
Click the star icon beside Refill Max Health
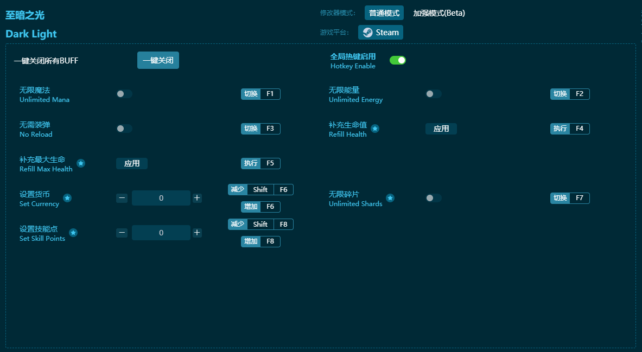[x=81, y=163]
